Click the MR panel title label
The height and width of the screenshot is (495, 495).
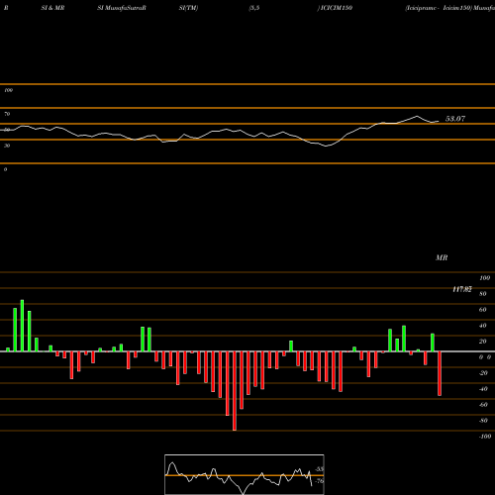pyautogui.click(x=442, y=257)
